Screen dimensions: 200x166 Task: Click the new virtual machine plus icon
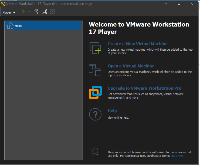(x=95, y=48)
